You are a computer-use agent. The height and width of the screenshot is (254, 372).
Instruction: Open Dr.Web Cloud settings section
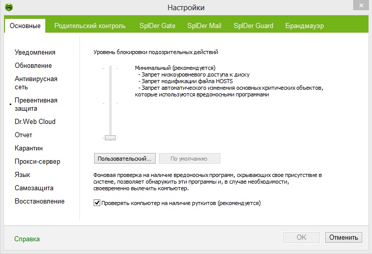click(35, 121)
